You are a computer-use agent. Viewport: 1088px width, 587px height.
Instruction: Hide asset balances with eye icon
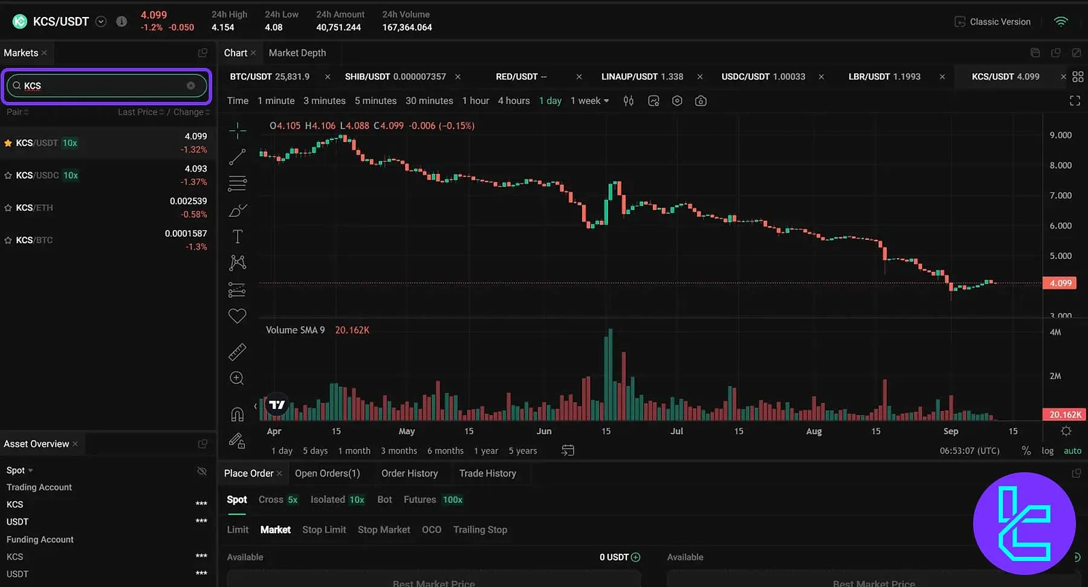(202, 471)
